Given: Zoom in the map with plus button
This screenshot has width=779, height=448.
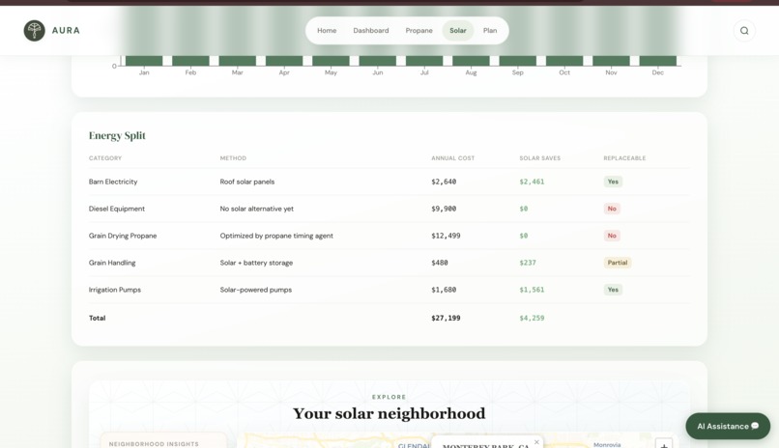Looking at the screenshot, I should pos(664,444).
